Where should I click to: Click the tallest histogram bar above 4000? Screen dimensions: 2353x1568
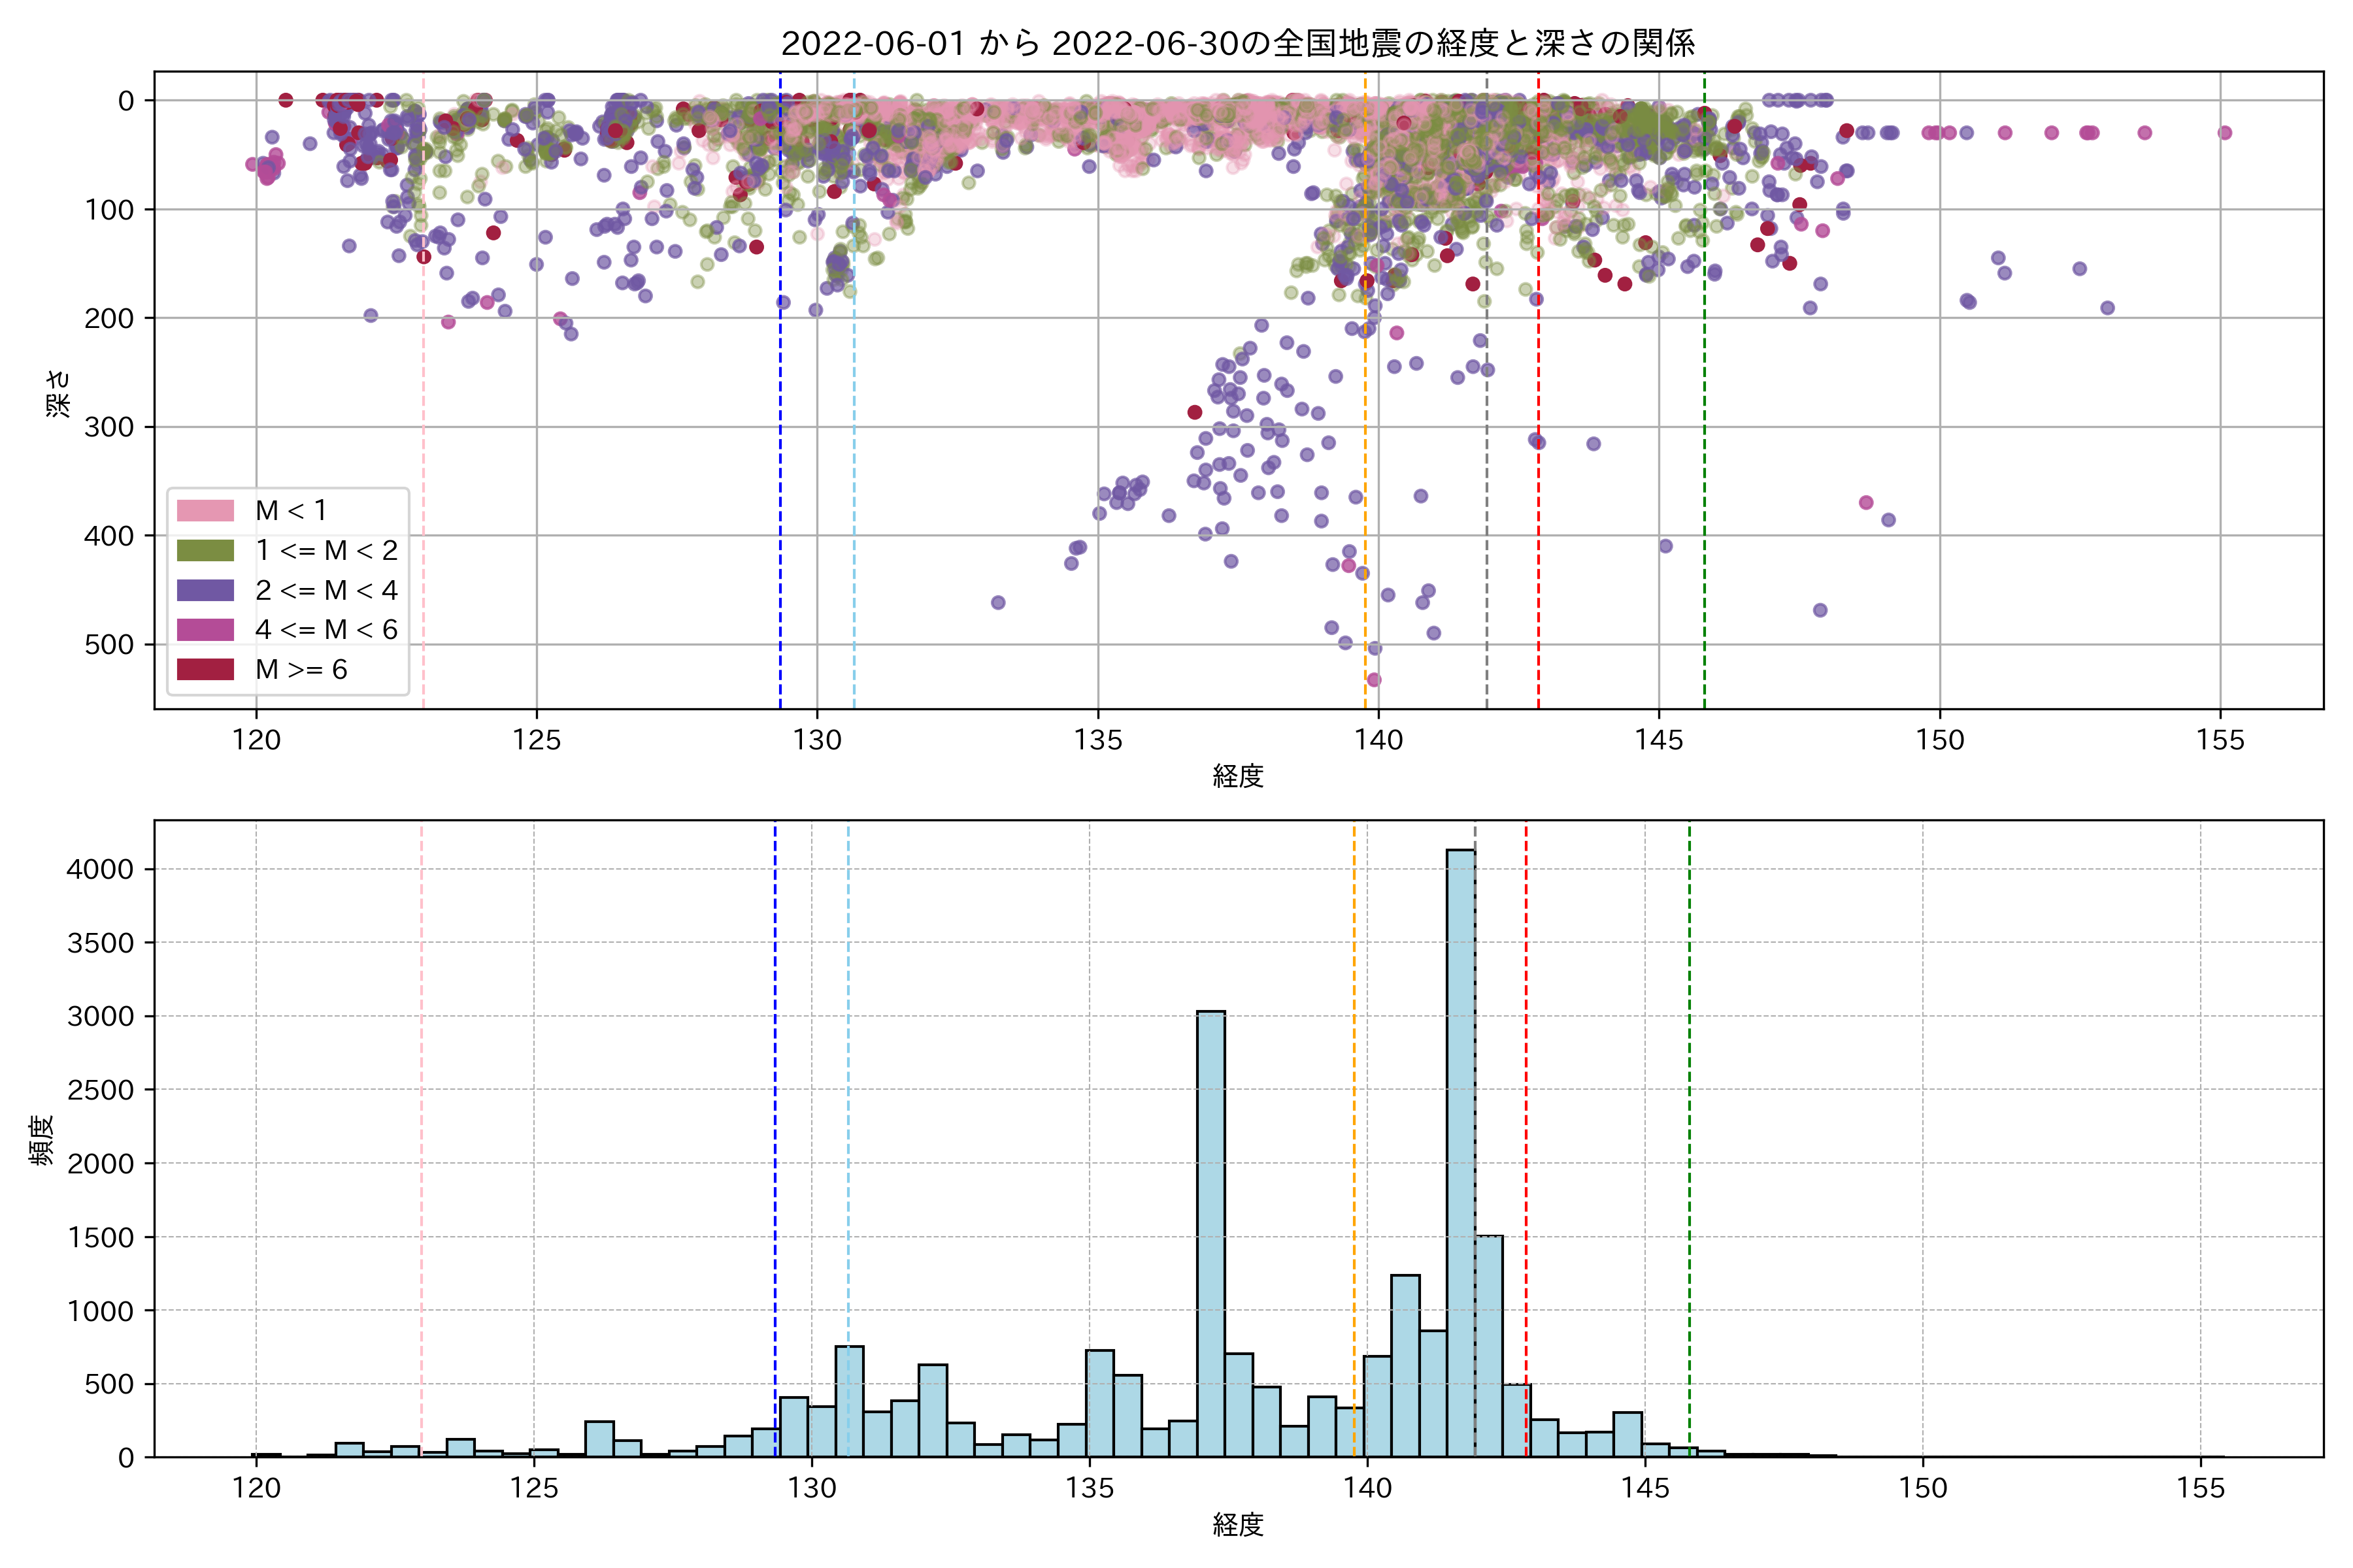1460,1150
